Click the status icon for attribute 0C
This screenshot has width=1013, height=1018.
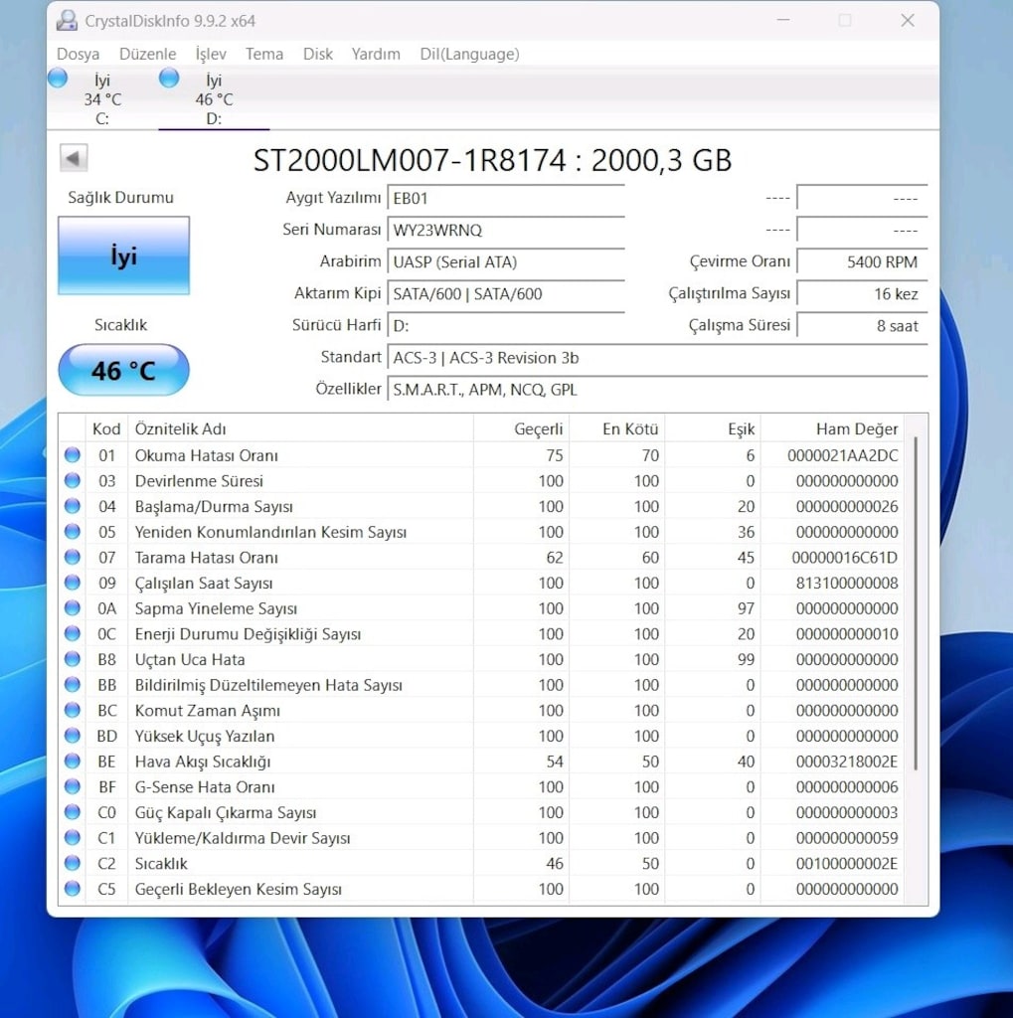[73, 633]
